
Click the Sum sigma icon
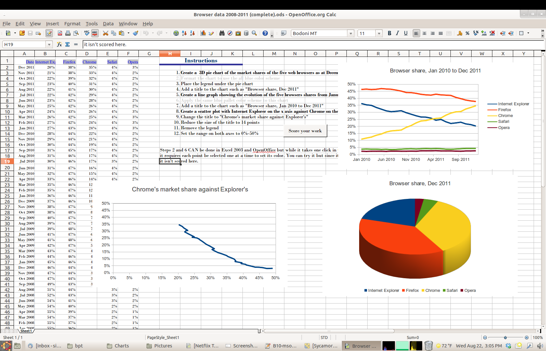(x=68, y=44)
